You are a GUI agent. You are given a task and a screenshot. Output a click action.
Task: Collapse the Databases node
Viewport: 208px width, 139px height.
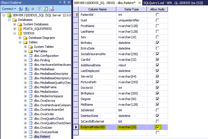click(x=9, y=20)
